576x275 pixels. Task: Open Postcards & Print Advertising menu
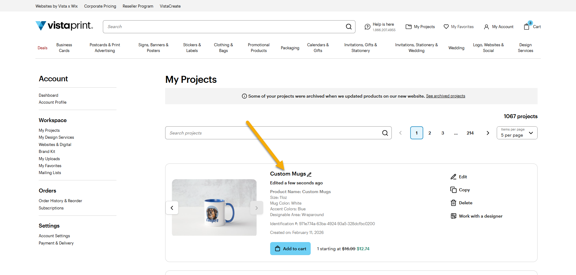pos(105,48)
